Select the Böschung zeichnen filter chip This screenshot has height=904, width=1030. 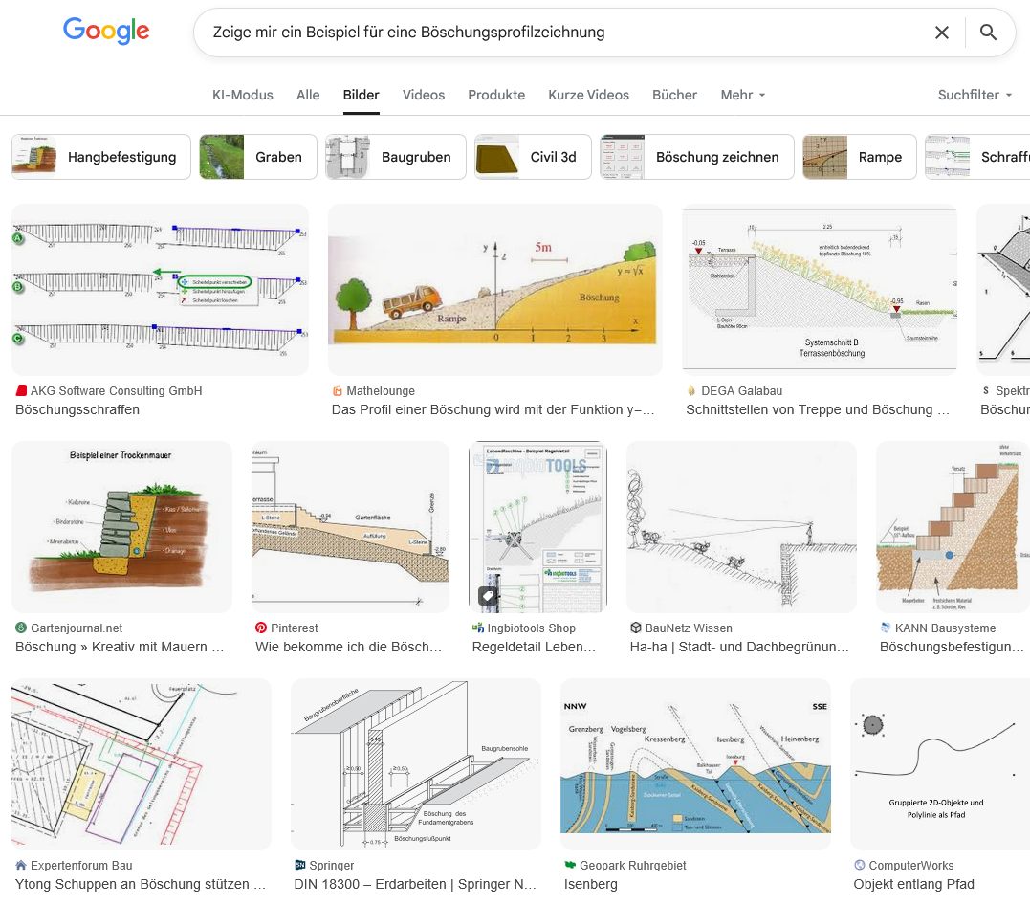697,157
